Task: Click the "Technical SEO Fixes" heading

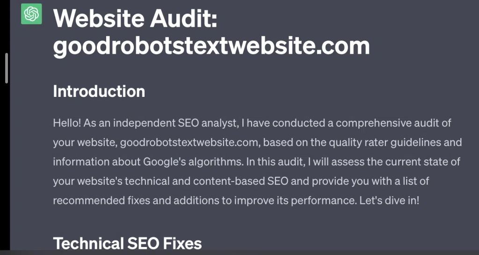Action: [x=127, y=243]
